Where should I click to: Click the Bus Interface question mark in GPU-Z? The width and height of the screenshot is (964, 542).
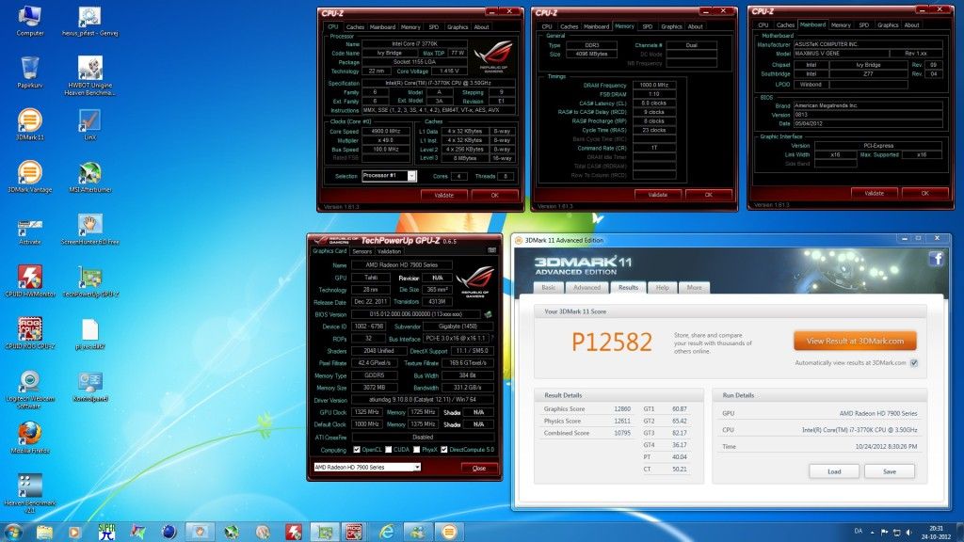(x=492, y=339)
